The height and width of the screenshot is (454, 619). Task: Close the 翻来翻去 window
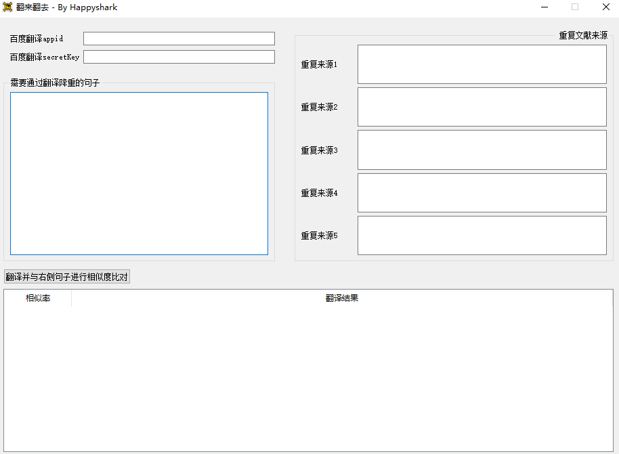click(605, 7)
